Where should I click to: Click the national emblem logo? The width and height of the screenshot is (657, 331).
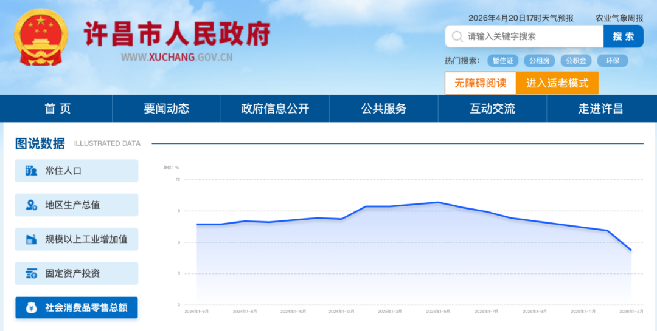(x=41, y=38)
